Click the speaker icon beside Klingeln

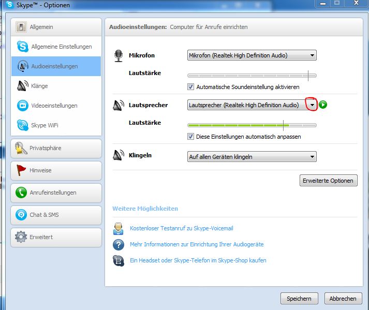119,155
